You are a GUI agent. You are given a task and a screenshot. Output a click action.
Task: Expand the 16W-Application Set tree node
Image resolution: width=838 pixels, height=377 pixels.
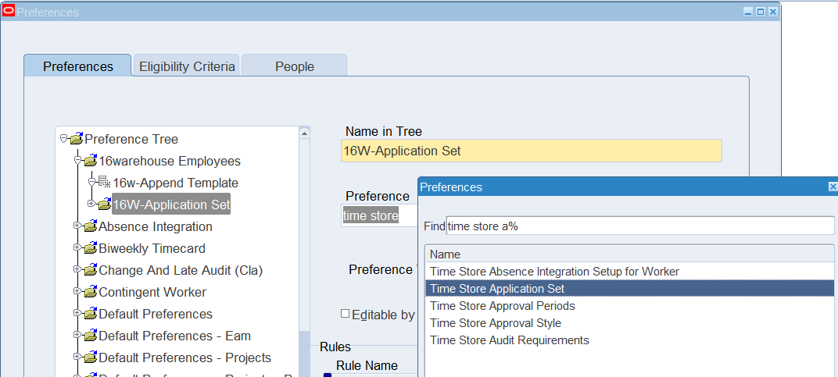point(91,204)
